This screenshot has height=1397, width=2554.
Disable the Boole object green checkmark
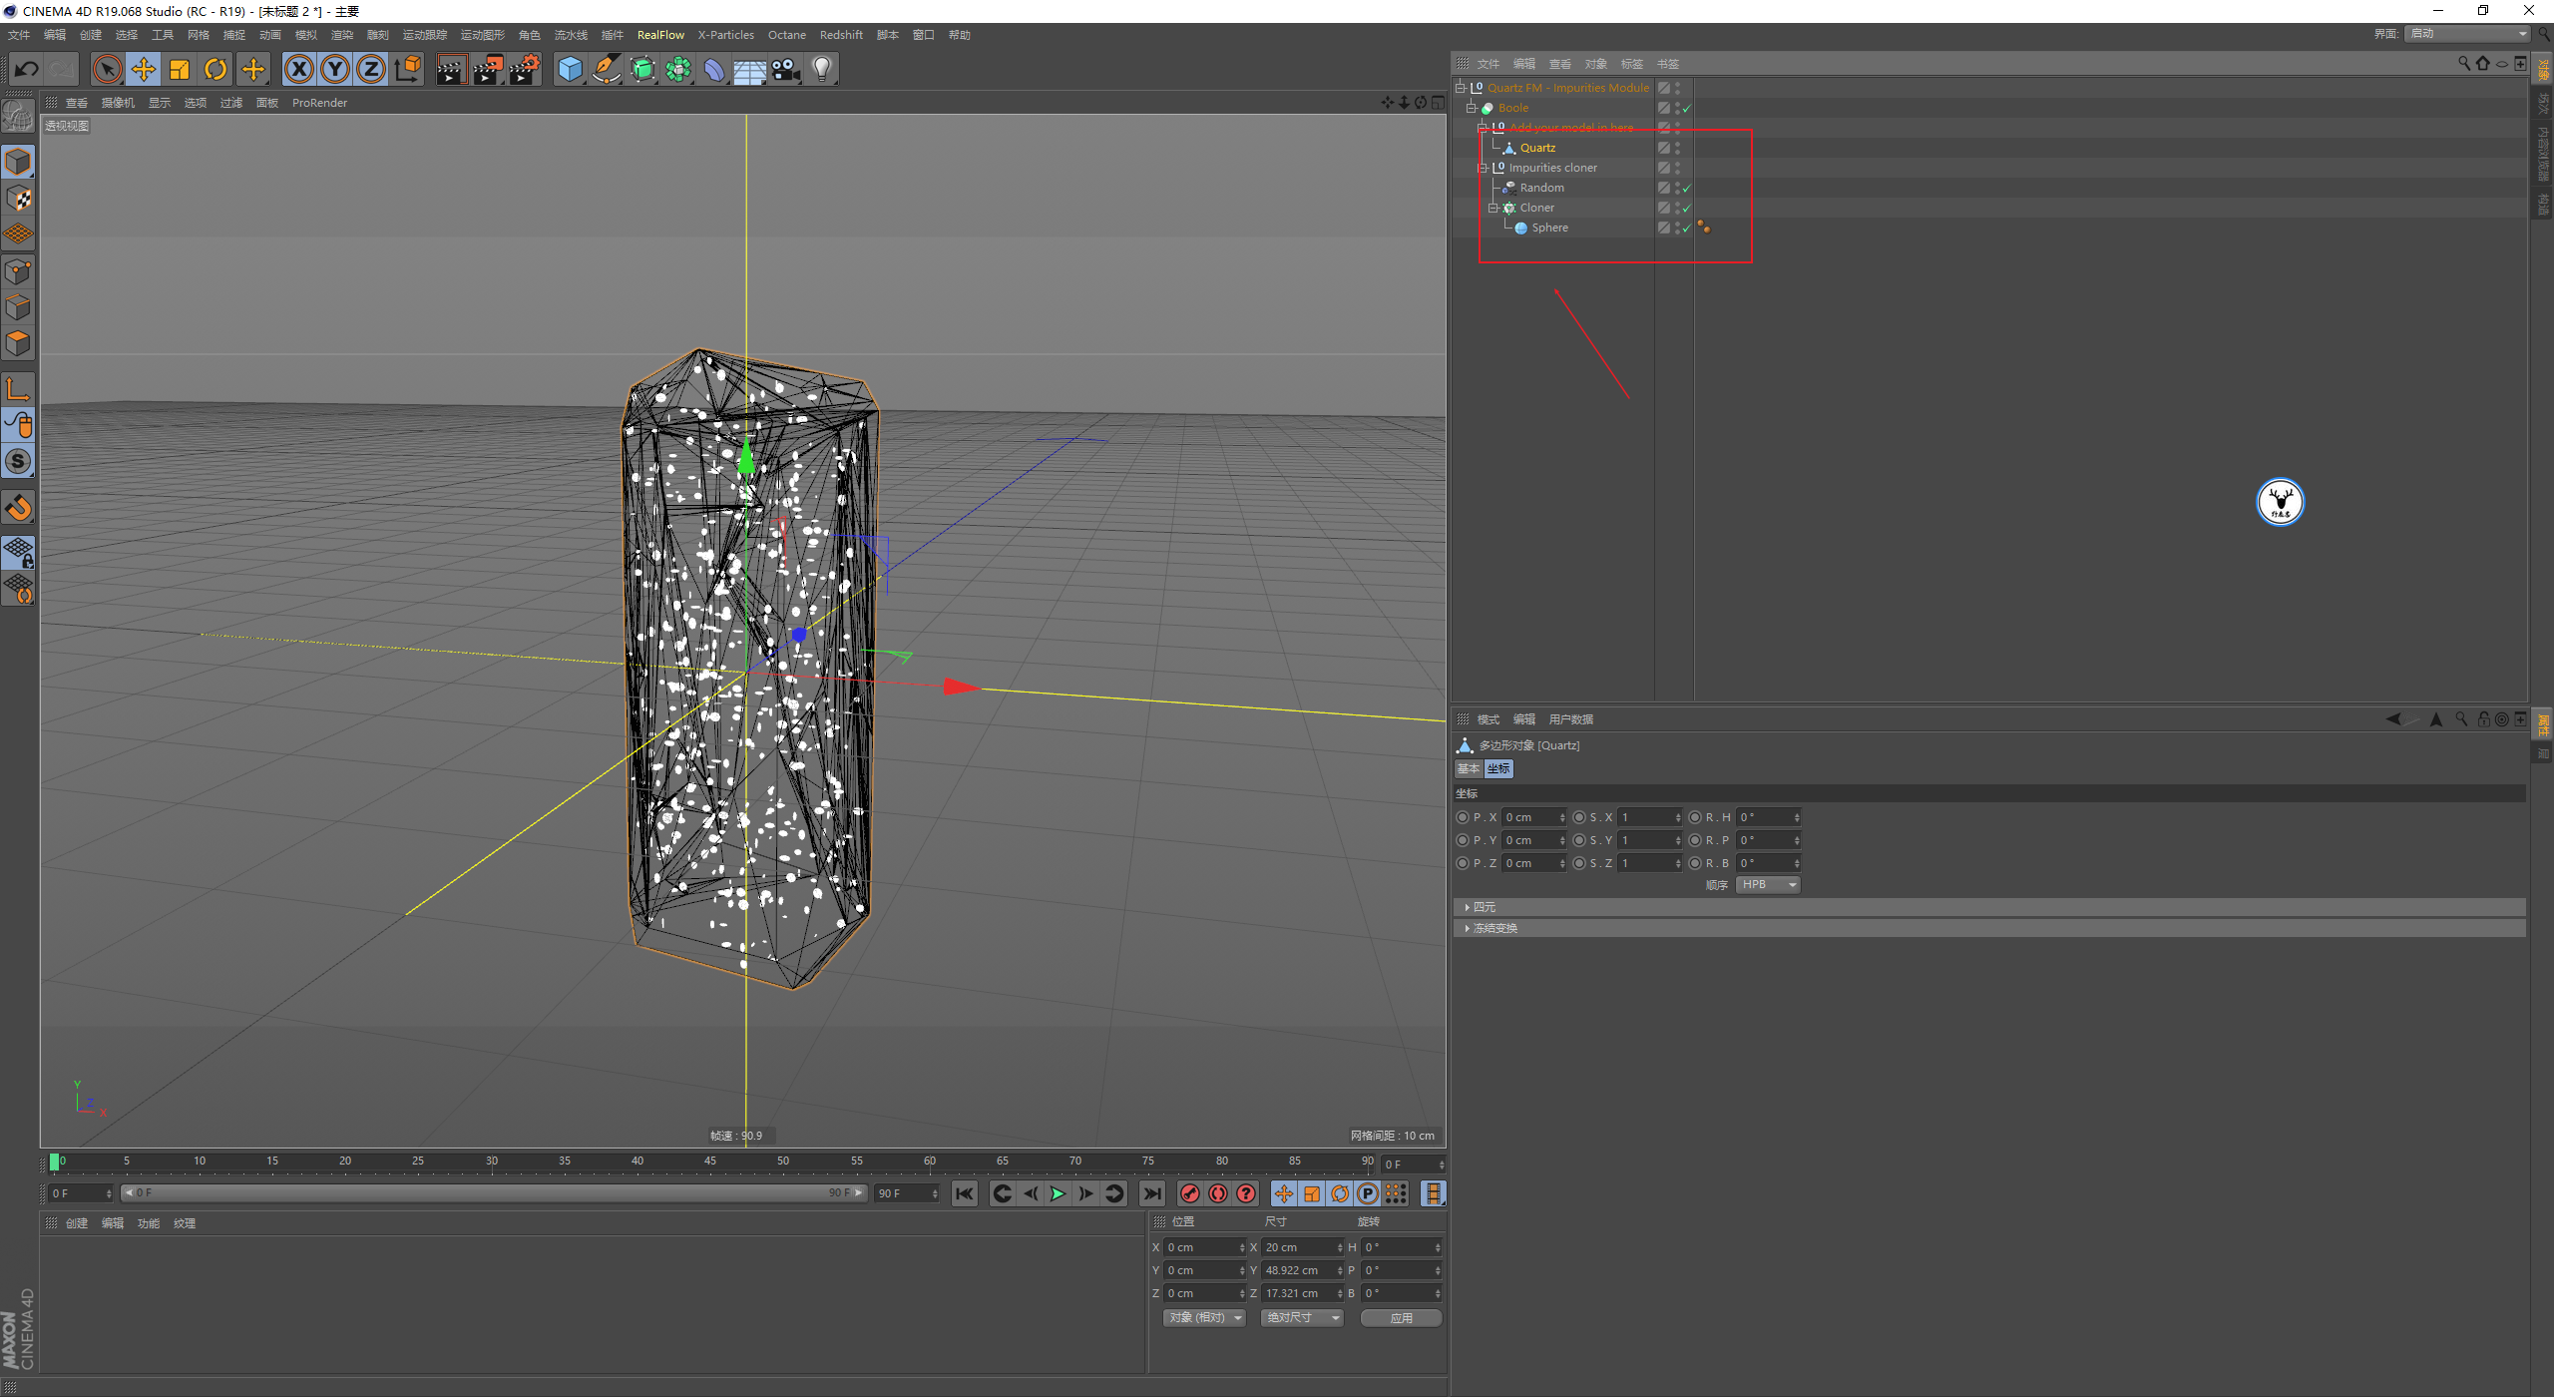[x=1687, y=108]
